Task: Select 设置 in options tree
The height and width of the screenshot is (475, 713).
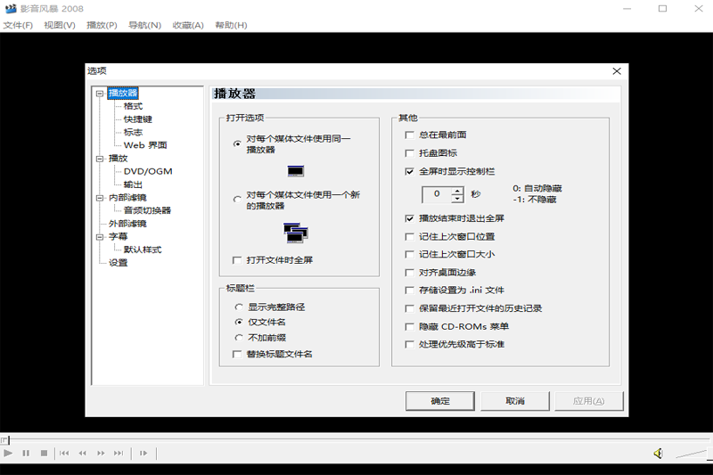Action: coord(119,263)
